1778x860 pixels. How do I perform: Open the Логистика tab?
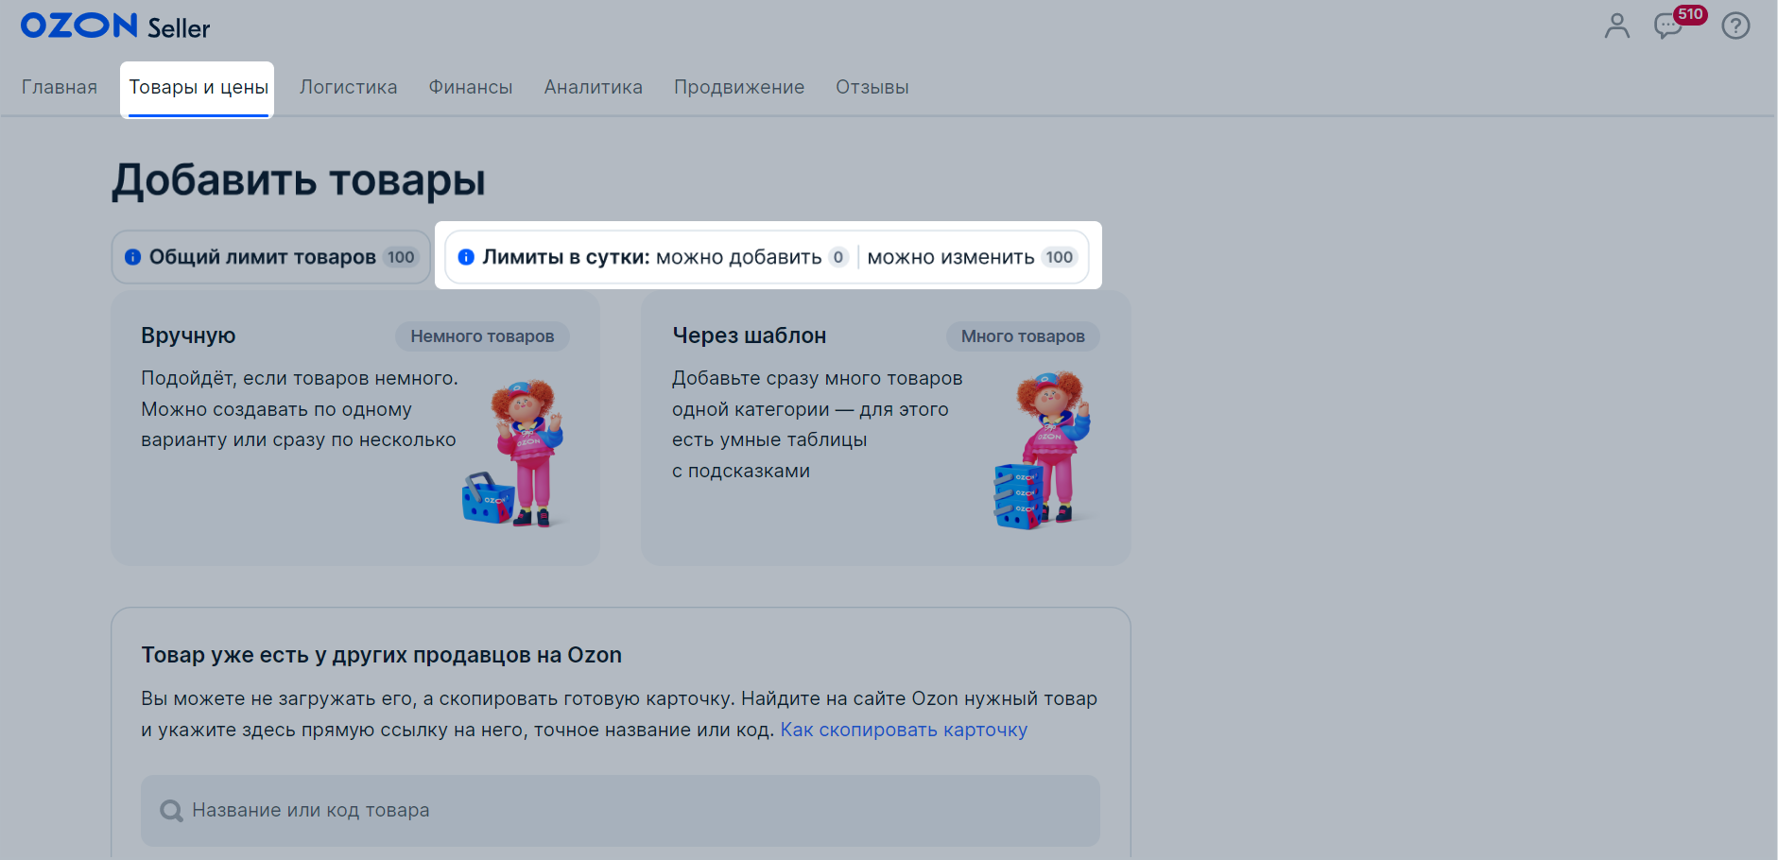[x=349, y=87]
